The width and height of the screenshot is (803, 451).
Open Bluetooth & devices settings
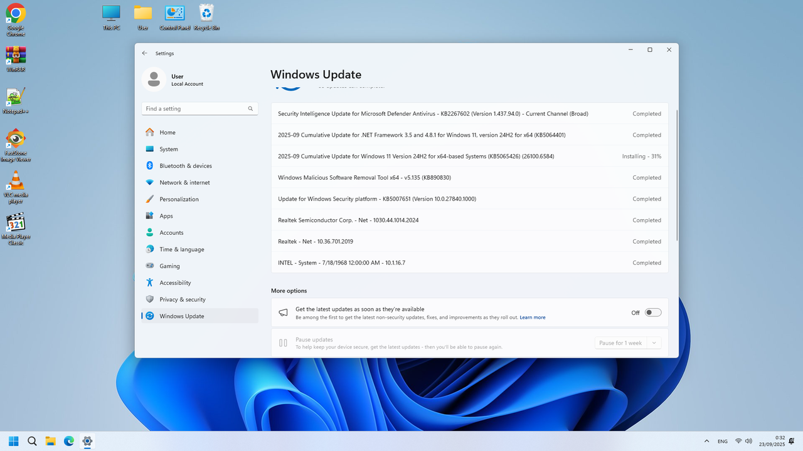[x=200, y=166]
